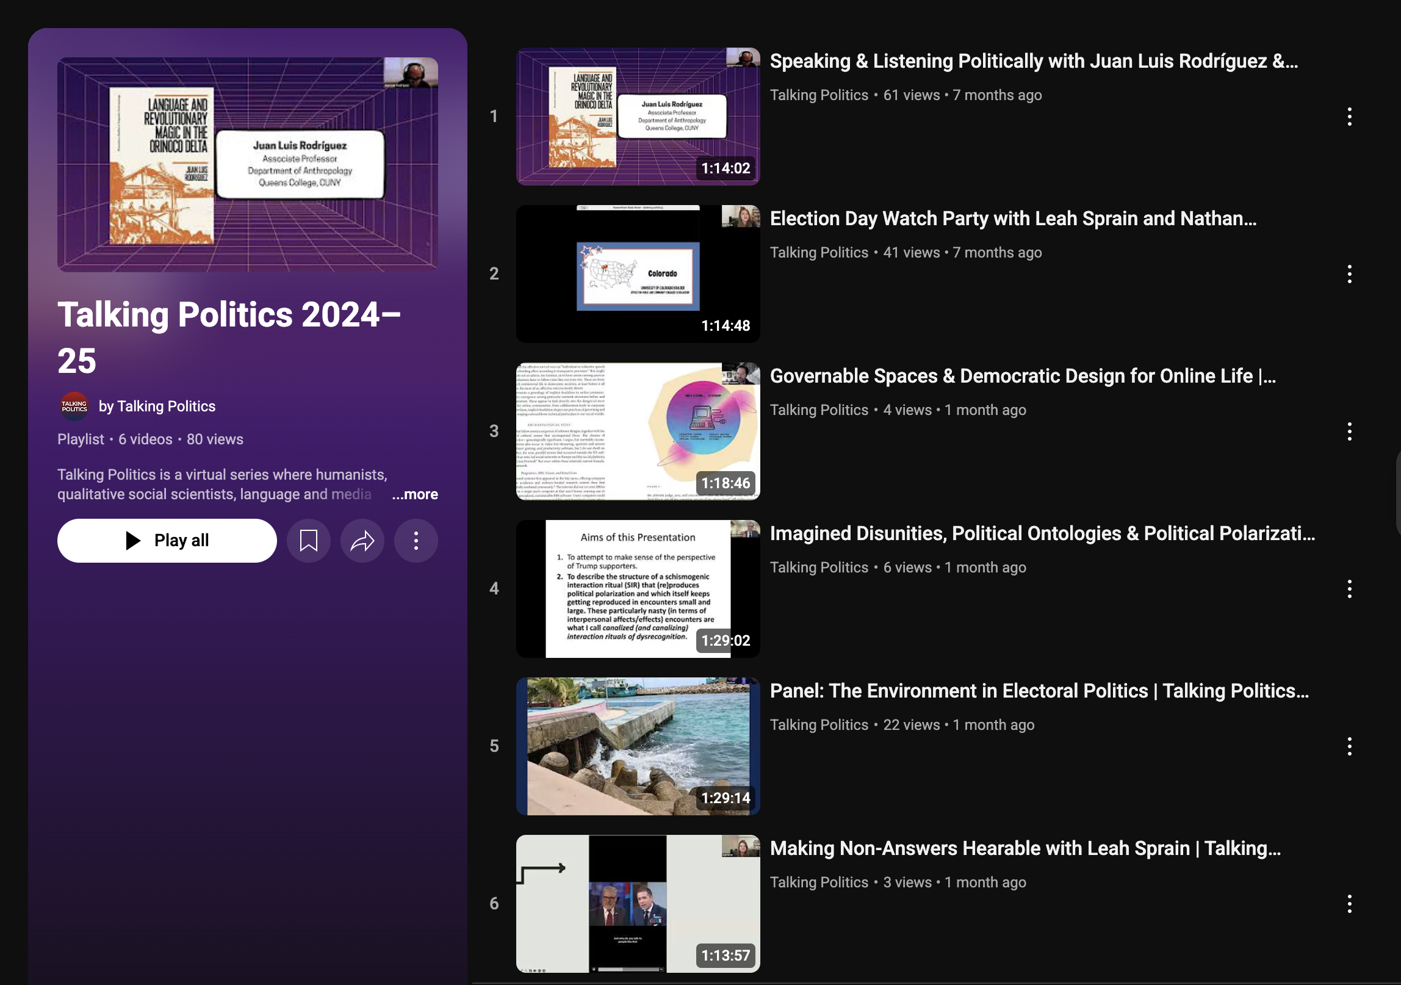Click the 1:29:02 duration badge
Image resolution: width=1401 pixels, height=985 pixels.
point(726,641)
